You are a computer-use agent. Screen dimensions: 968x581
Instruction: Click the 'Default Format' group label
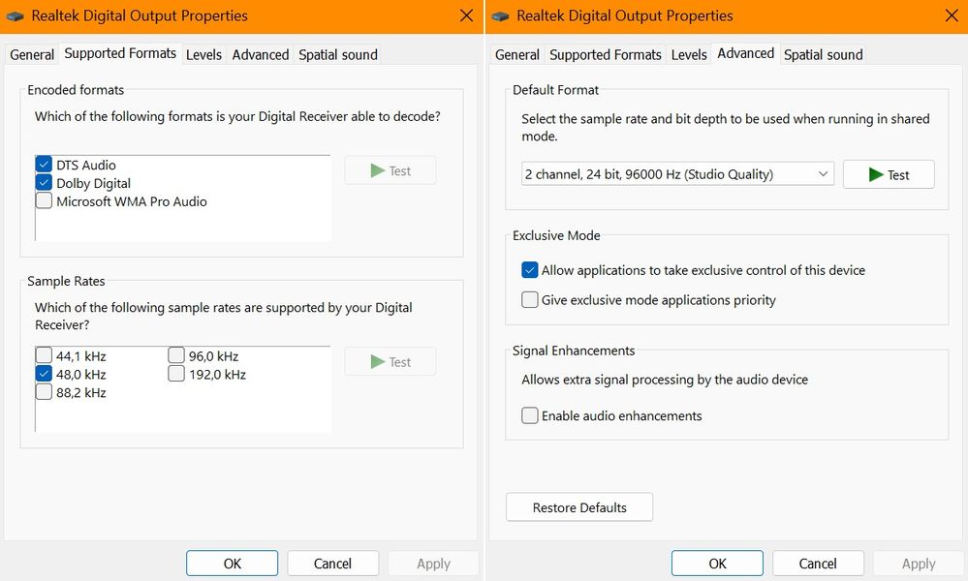tap(555, 90)
